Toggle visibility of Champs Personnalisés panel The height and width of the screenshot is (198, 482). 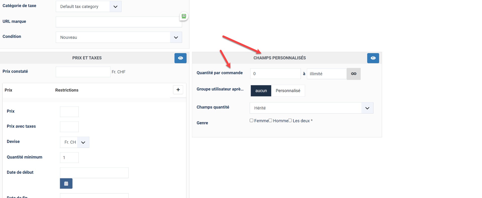click(x=373, y=58)
